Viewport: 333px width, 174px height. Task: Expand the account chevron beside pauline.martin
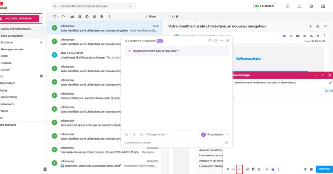42,29
